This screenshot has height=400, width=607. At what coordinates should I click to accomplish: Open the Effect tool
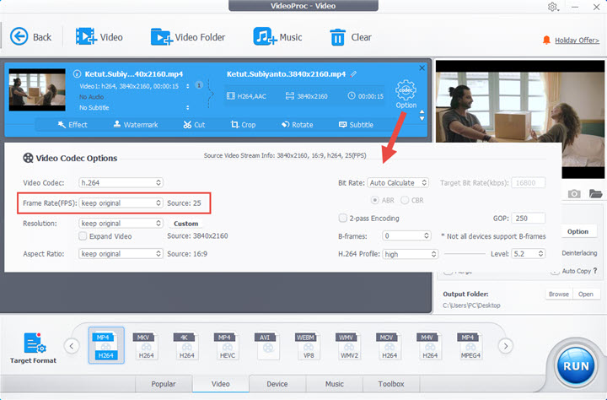(73, 125)
